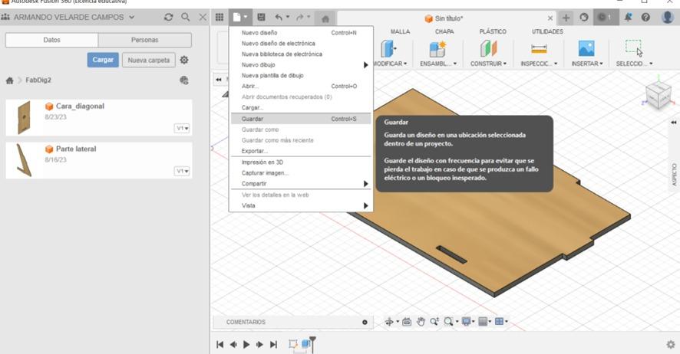Expand the Comentarios panel
Viewport: 680px width, 354px height.
pyautogui.click(x=365, y=322)
